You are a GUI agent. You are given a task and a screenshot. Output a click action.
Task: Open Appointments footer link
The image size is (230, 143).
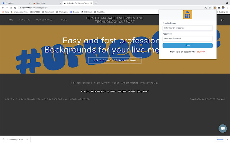click(130, 83)
